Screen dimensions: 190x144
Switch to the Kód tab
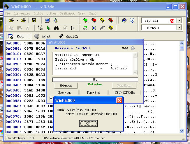coord(19,36)
